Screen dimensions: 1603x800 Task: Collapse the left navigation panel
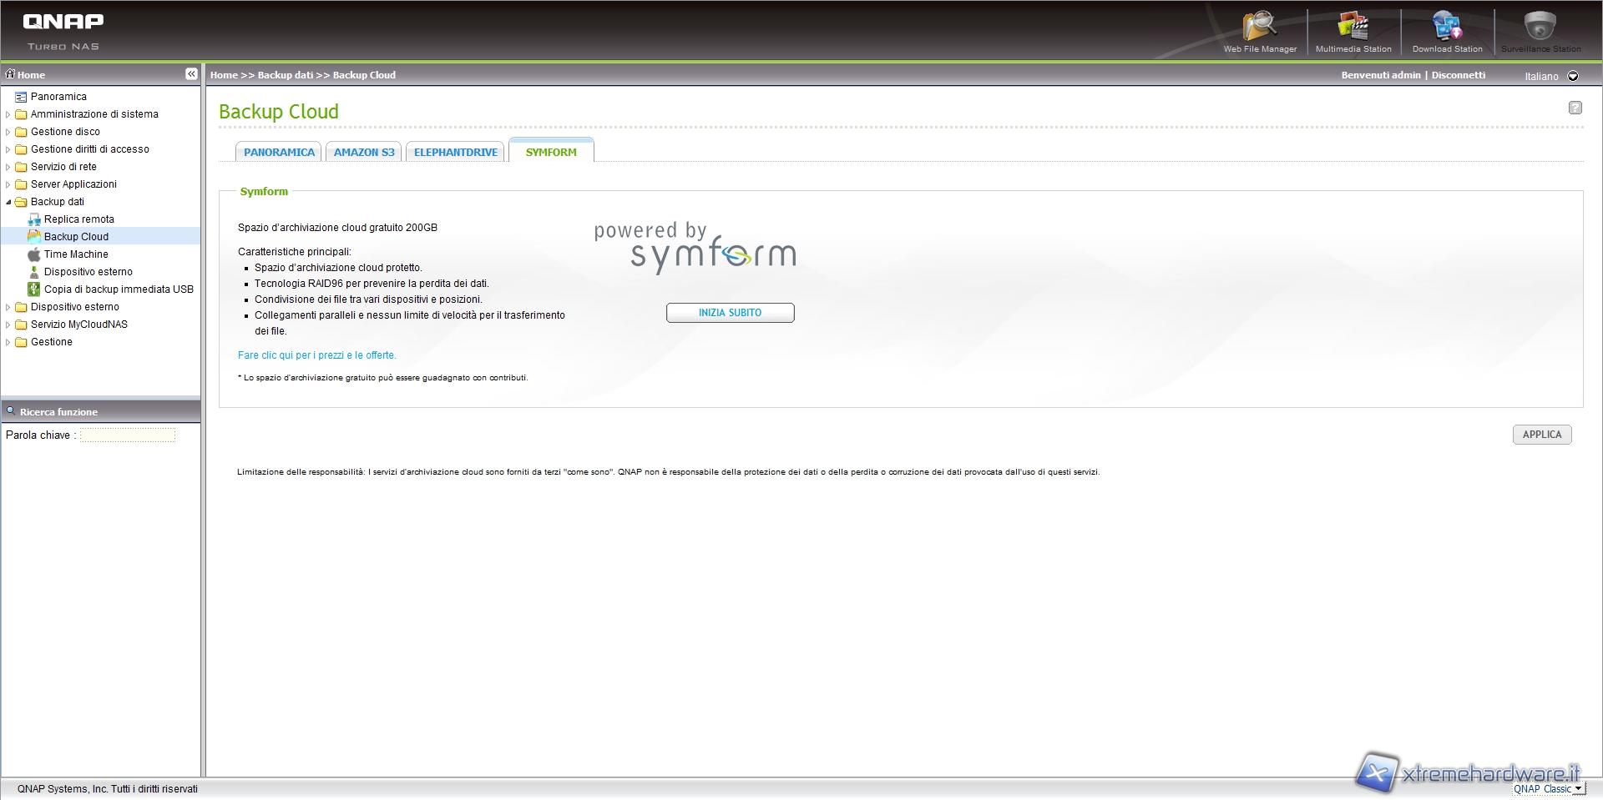[191, 74]
